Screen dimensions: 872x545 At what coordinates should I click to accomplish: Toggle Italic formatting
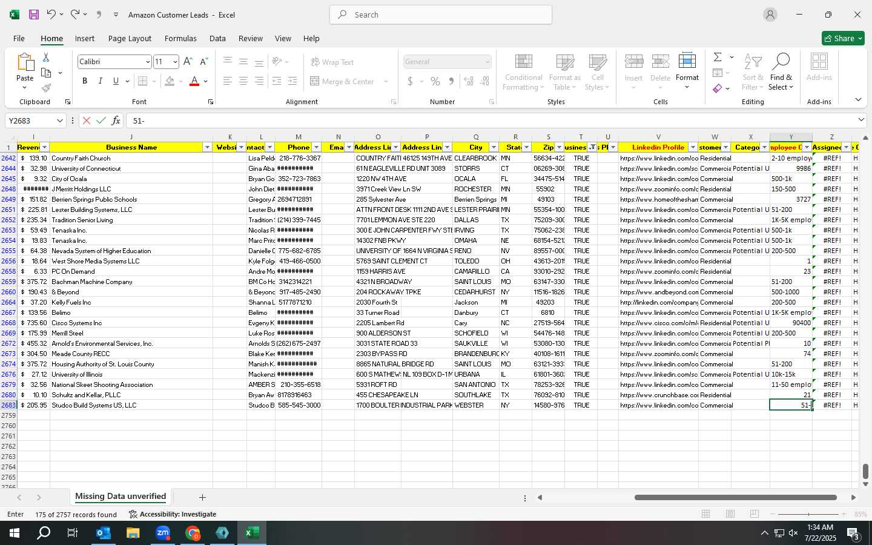(100, 81)
